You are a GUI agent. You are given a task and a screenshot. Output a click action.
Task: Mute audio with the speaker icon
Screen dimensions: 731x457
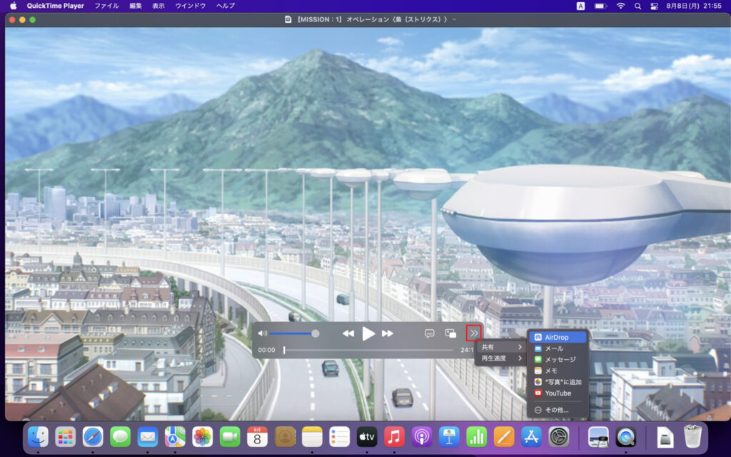[x=263, y=333]
